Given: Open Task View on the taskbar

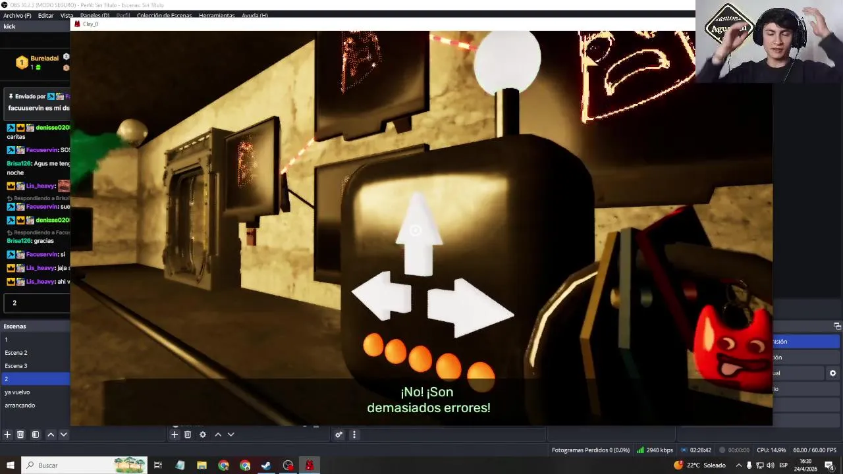Looking at the screenshot, I should tap(158, 465).
